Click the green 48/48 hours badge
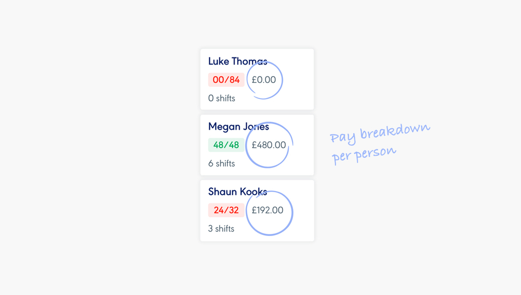Viewport: 521px width, 295px height. point(226,145)
